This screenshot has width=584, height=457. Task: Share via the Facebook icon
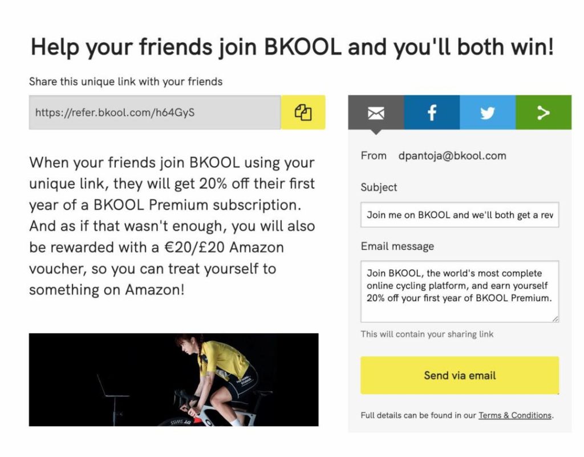432,112
